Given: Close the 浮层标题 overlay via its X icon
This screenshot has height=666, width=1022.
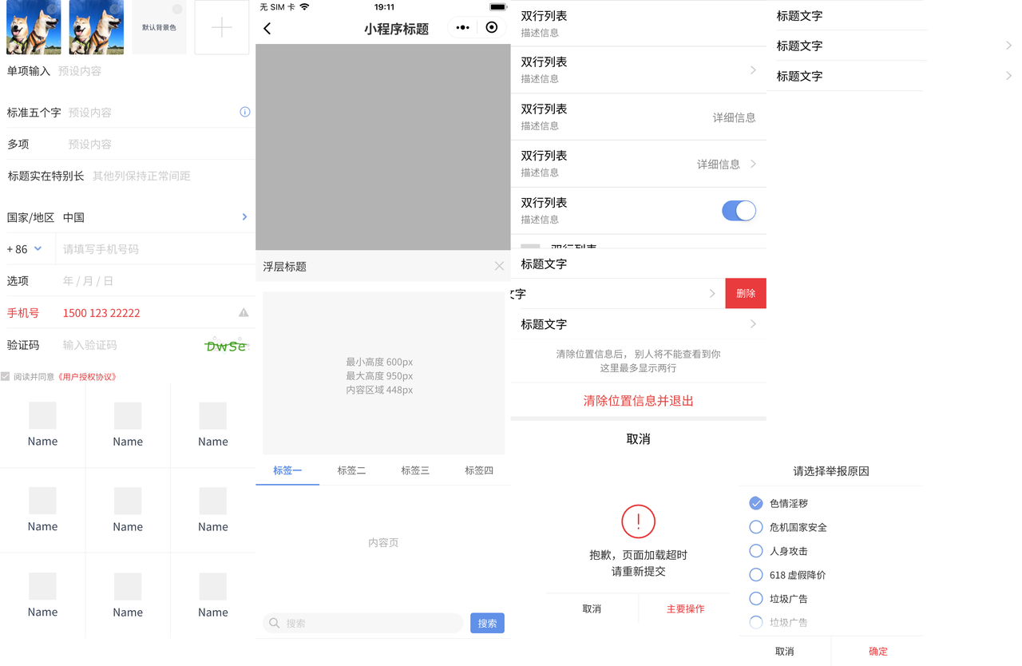Looking at the screenshot, I should tap(499, 266).
